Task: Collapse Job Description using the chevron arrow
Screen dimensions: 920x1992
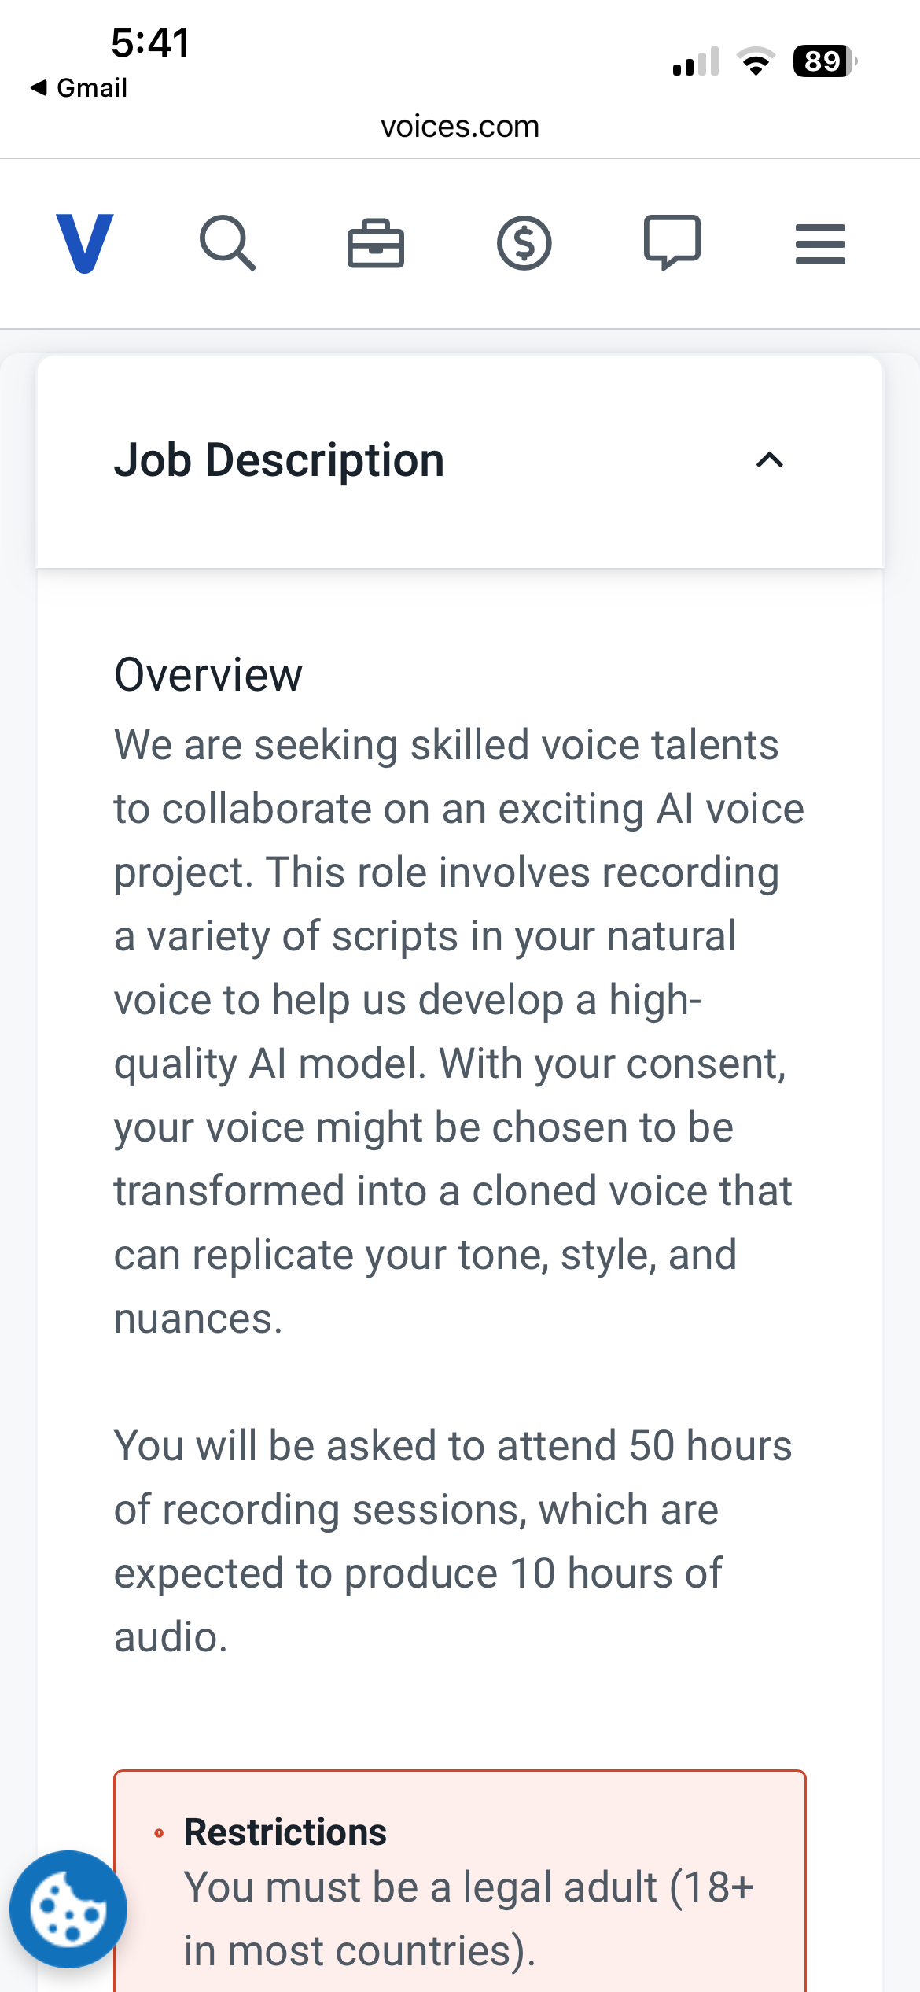Action: pyautogui.click(x=770, y=460)
